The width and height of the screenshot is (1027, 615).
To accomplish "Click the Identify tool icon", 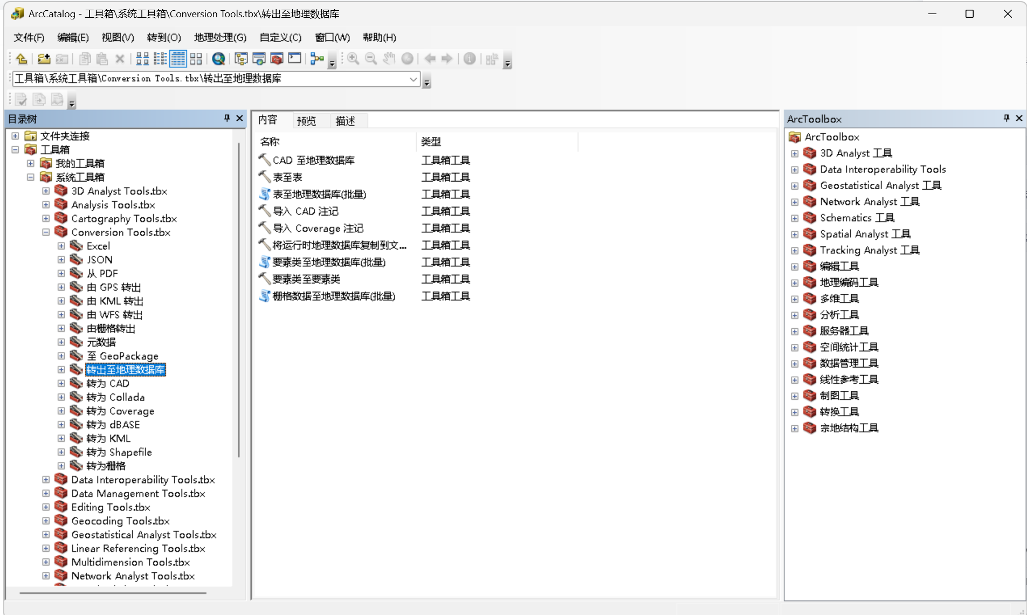I will pyautogui.click(x=470, y=59).
